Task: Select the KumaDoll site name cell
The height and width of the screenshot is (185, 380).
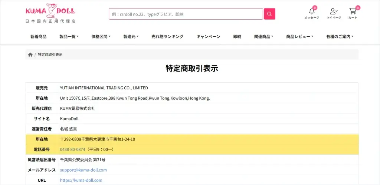Action: [x=208, y=119]
